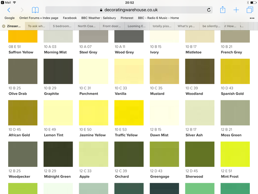258x194 pixels.
Task: Select the Parchment swatch
Action: click(94, 71)
